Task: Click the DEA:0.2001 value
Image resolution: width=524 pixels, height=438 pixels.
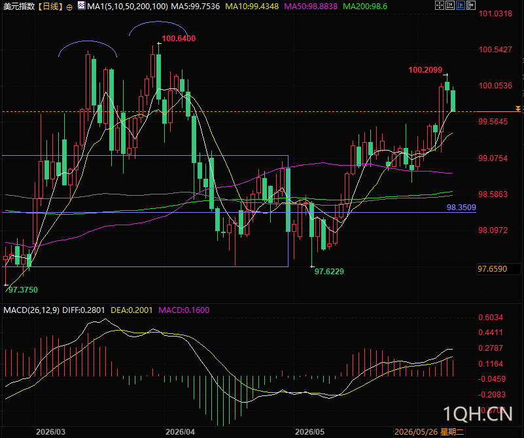Action: pos(131,310)
